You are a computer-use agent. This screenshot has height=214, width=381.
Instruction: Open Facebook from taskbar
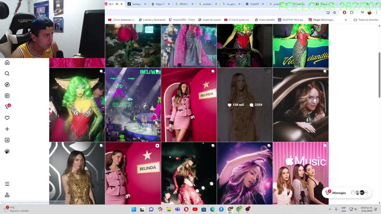(221, 209)
